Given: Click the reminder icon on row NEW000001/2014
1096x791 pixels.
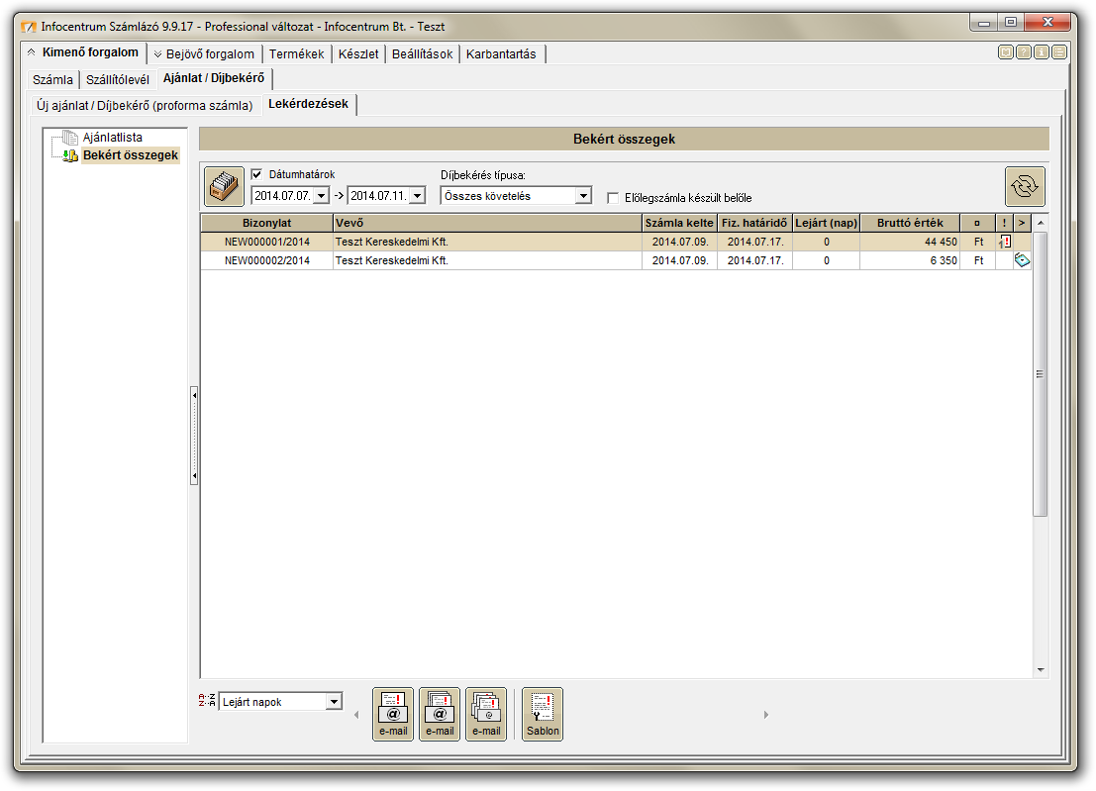Looking at the screenshot, I should click(1005, 242).
